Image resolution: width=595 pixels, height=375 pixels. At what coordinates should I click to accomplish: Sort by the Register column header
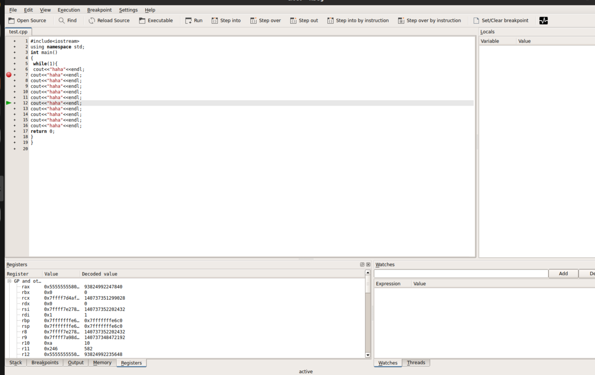[24, 274]
